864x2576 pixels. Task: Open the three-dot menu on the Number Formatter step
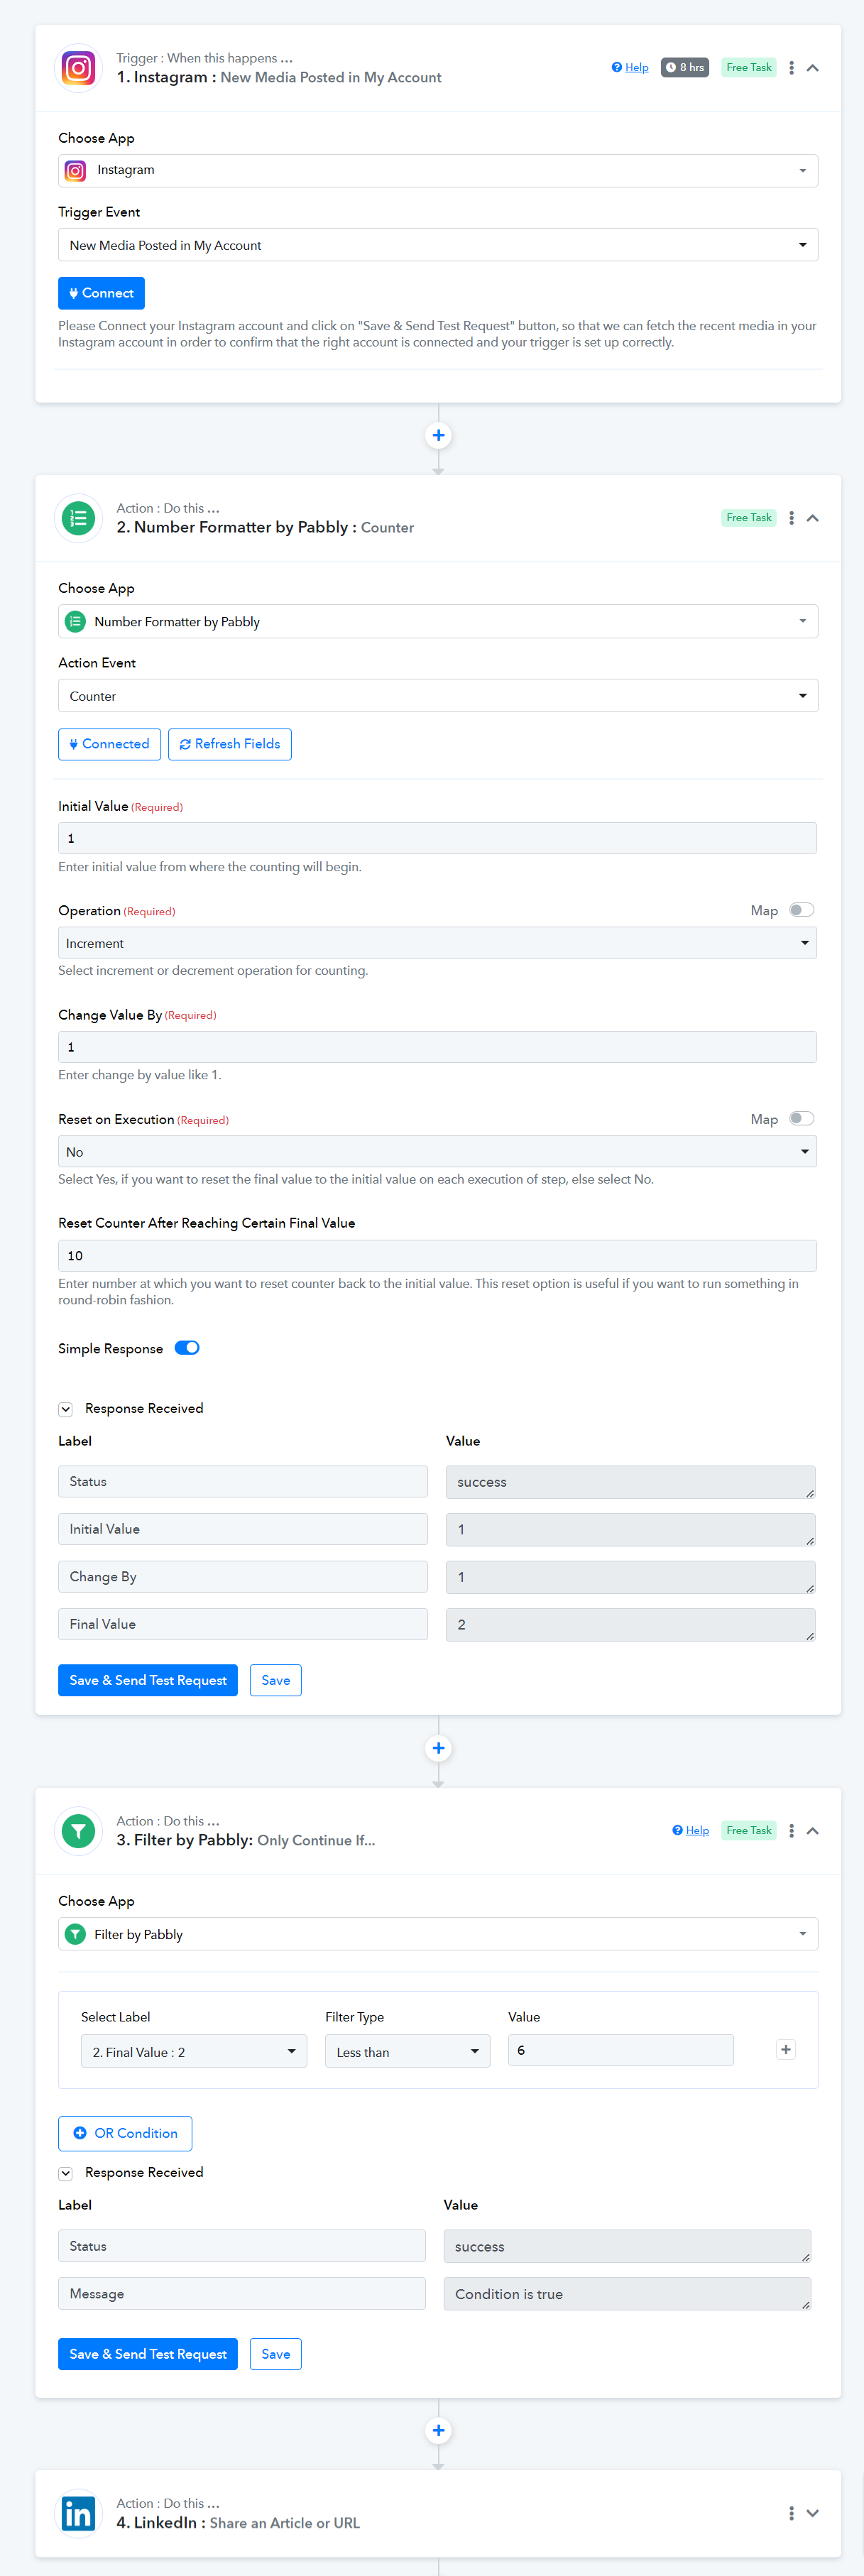(x=791, y=518)
